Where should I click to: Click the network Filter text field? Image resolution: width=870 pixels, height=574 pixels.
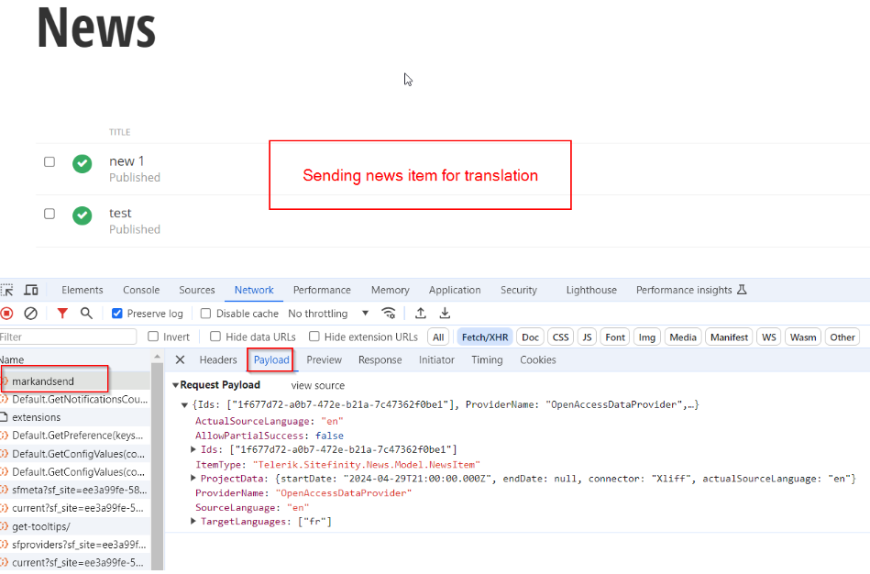tap(68, 337)
